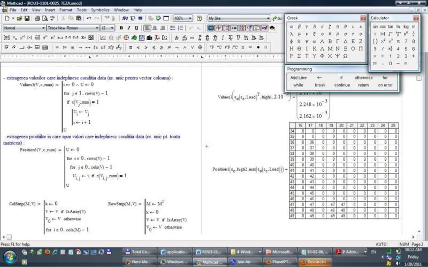Click the horizontal scrollbar at the worksheet bottom
428x267 pixels.
pyautogui.click(x=214, y=237)
